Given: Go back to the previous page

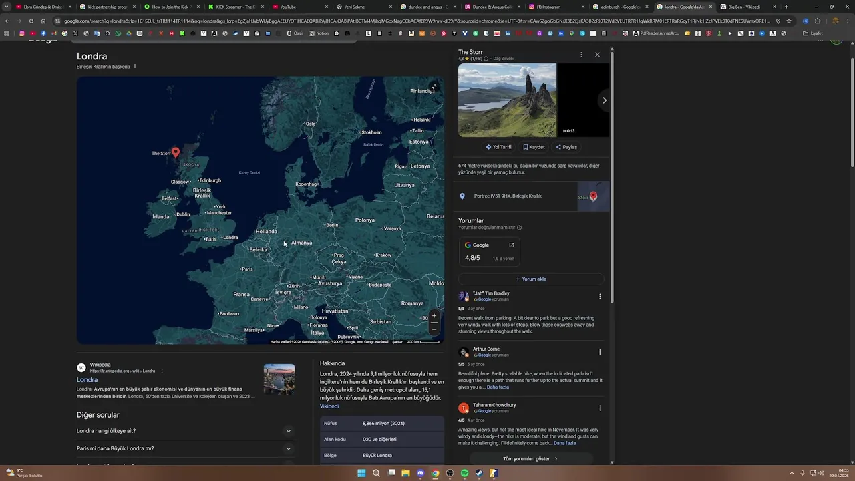Looking at the screenshot, I should (7, 21).
